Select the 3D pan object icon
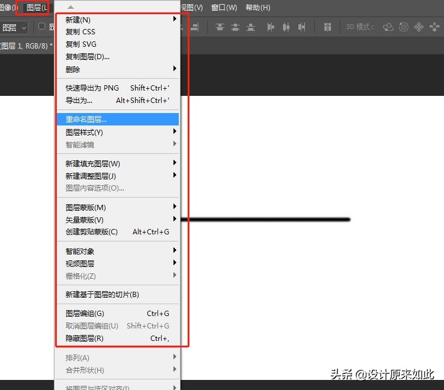 (x=419, y=27)
